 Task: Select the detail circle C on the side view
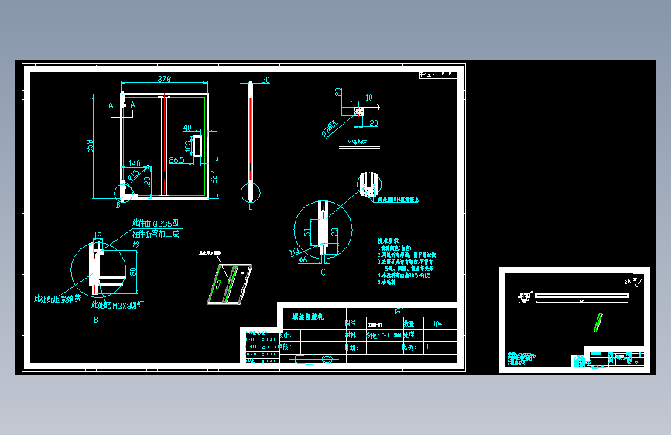click(250, 193)
